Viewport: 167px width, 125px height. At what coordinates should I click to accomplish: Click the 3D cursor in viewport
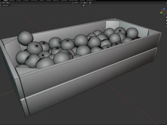85,66
